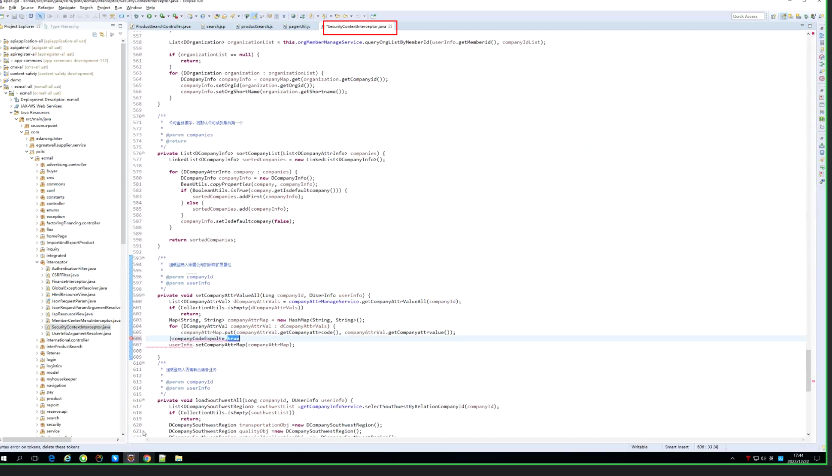The height and width of the screenshot is (476, 832).
Task: Click the Save toolbar icon
Action: pyautogui.click(x=14, y=16)
